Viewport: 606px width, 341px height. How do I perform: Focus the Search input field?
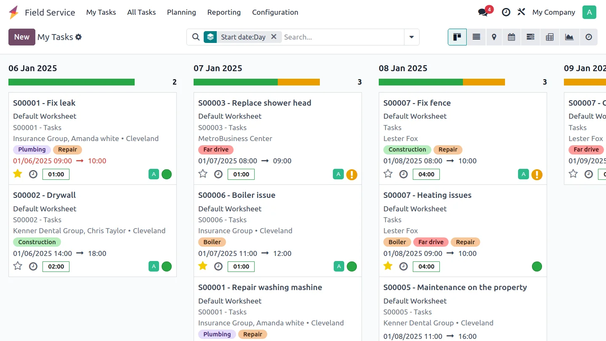tap(342, 37)
